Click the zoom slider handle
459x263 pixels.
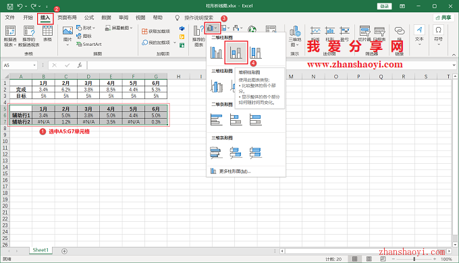[414, 259]
